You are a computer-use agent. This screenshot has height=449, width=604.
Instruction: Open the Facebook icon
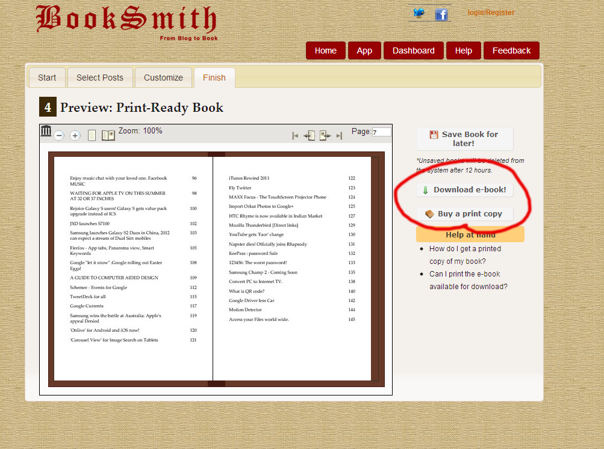point(441,14)
